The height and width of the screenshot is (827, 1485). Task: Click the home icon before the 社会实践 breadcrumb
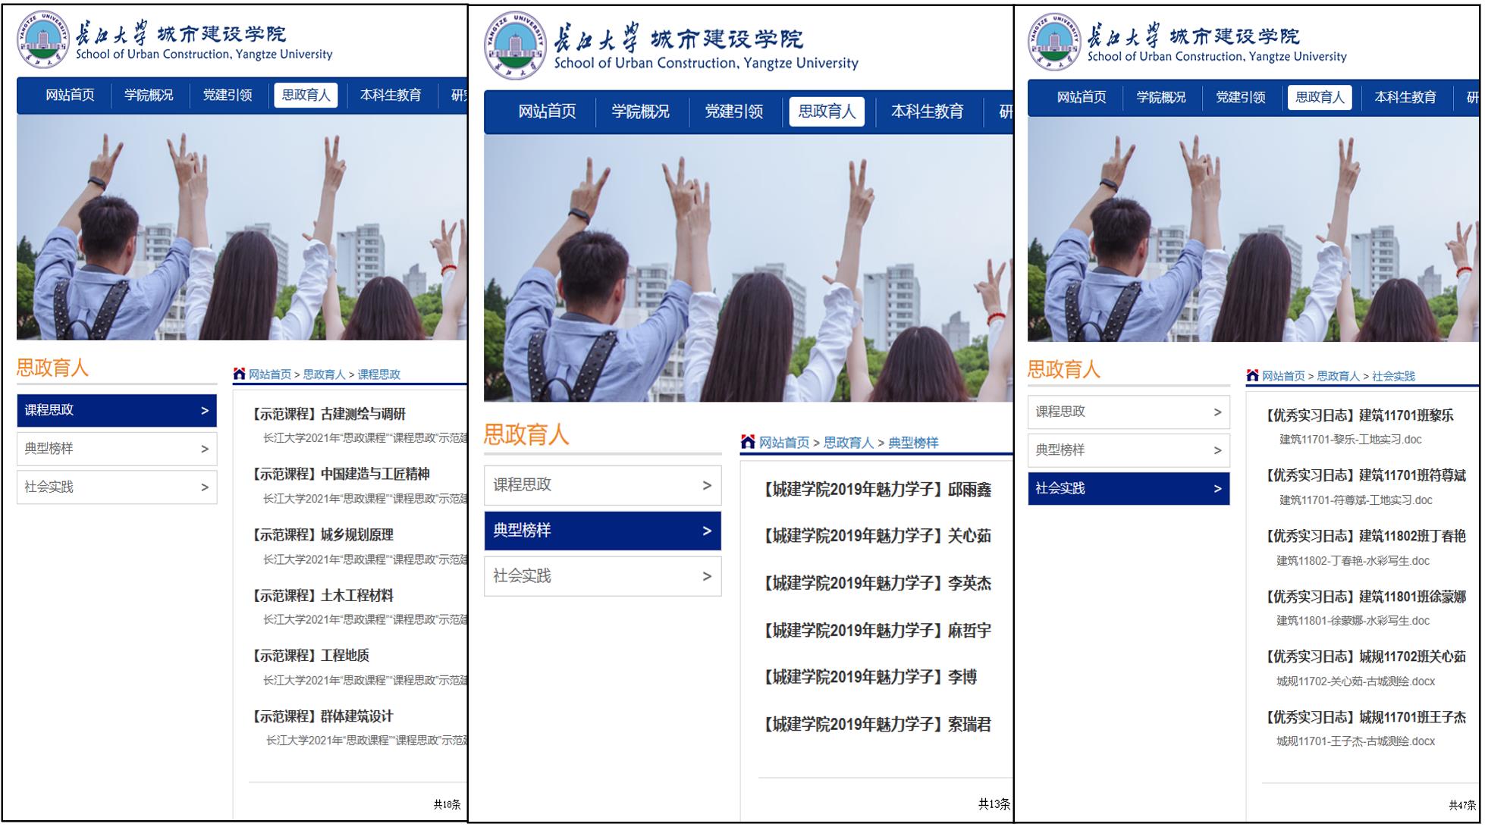[1252, 375]
